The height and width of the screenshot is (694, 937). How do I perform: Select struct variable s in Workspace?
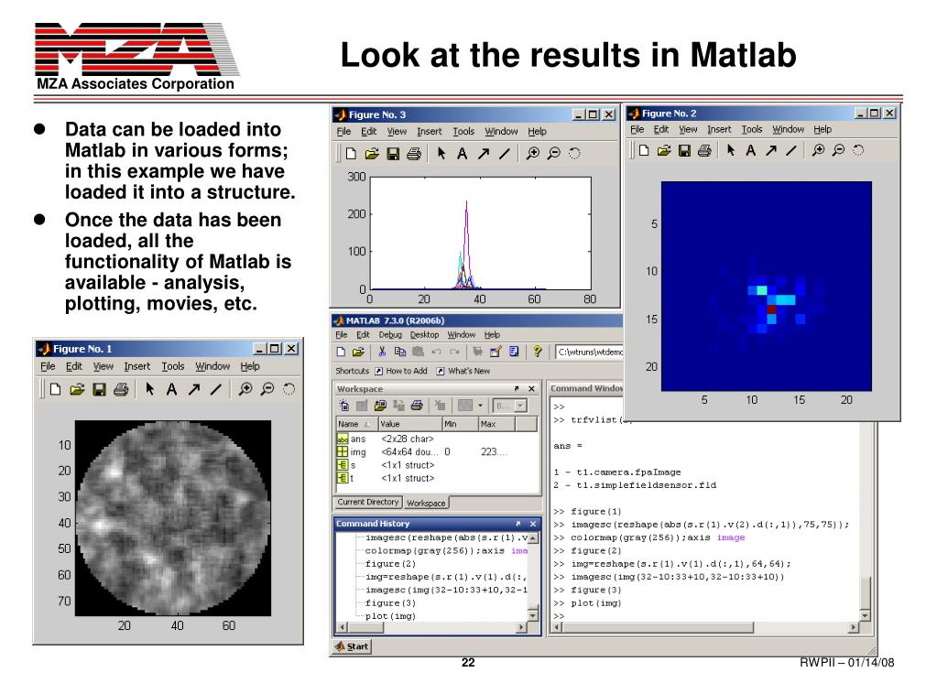(438, 465)
